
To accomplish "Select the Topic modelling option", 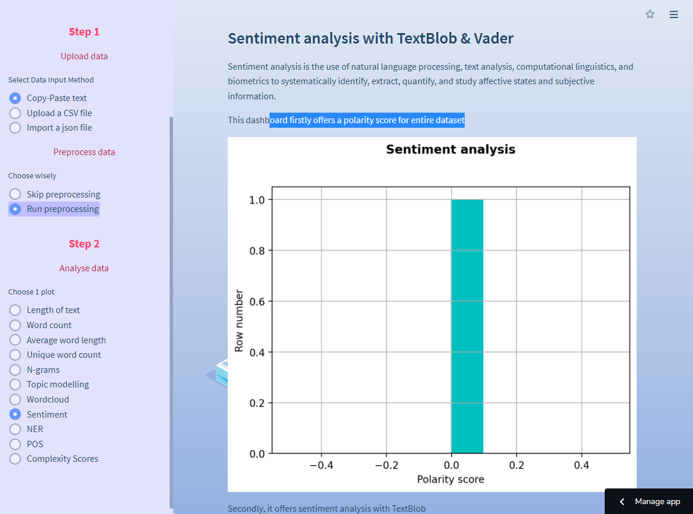I will 16,384.
